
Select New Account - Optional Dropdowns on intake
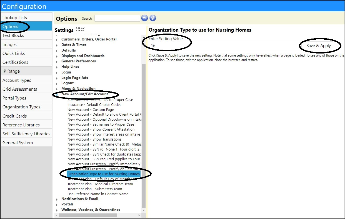pos(104,119)
